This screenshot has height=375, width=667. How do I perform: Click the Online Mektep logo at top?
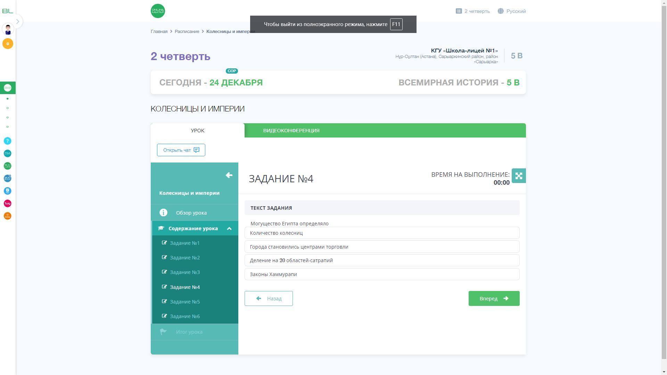coord(158,11)
